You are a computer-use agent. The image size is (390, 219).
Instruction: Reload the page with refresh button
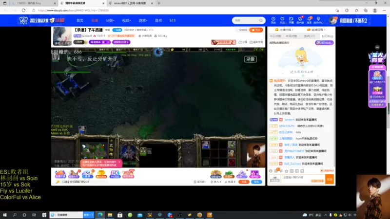(x=23, y=10)
